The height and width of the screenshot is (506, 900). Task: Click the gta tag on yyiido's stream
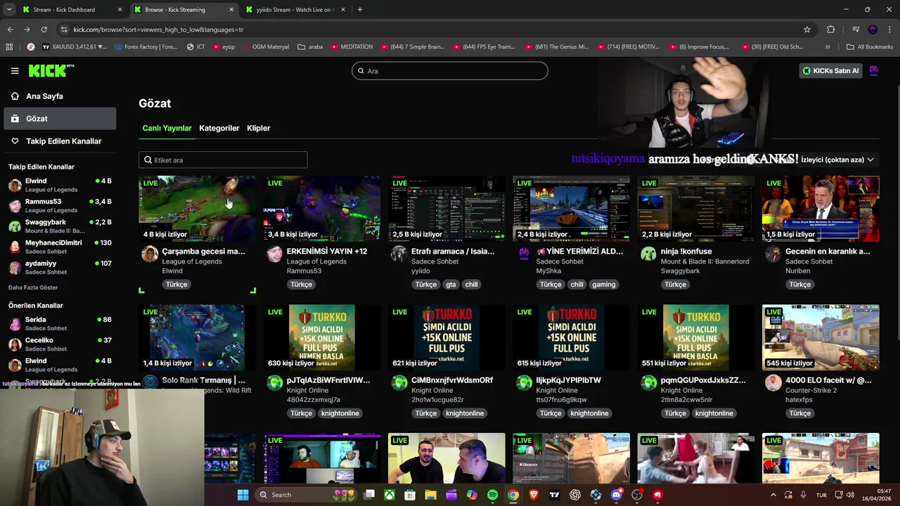tap(451, 285)
